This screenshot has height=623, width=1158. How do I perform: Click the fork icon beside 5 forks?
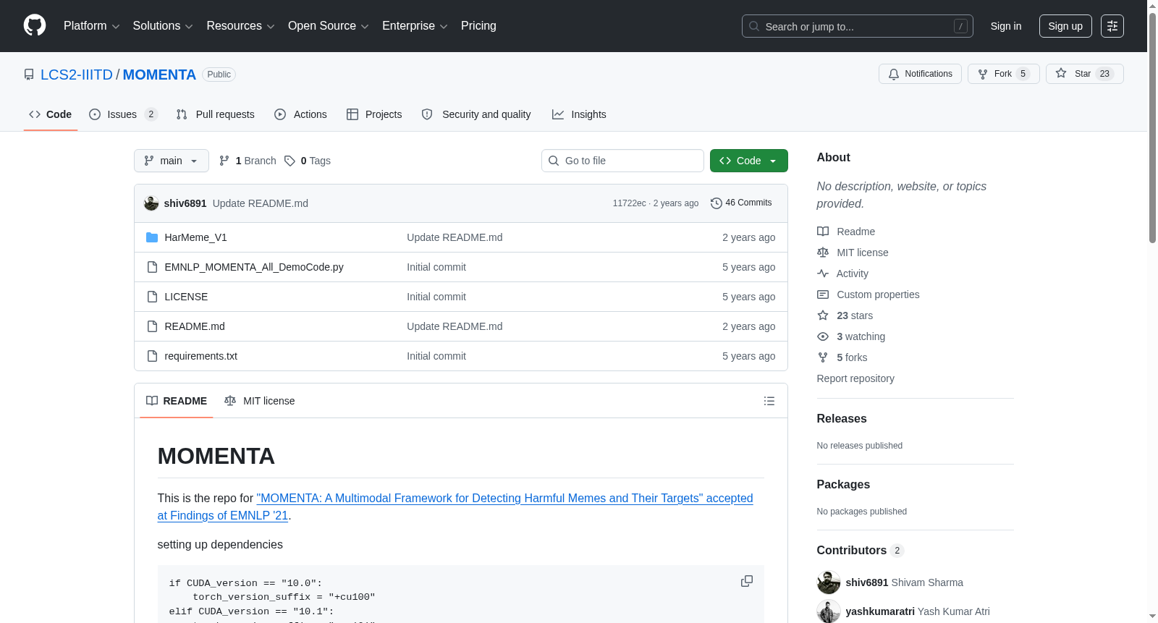823,357
